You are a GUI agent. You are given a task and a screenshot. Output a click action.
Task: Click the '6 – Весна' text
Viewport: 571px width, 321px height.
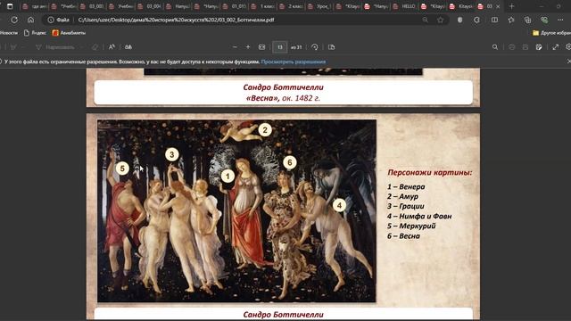(403, 235)
